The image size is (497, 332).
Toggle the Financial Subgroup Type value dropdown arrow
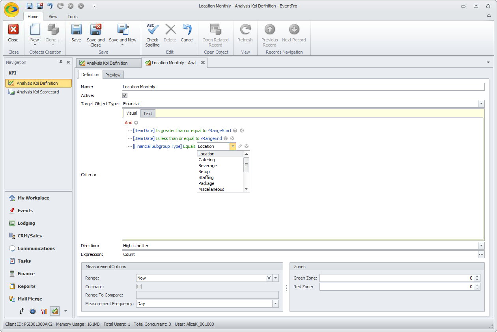tap(233, 146)
